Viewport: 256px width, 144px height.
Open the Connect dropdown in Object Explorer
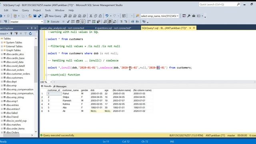pos(4,34)
